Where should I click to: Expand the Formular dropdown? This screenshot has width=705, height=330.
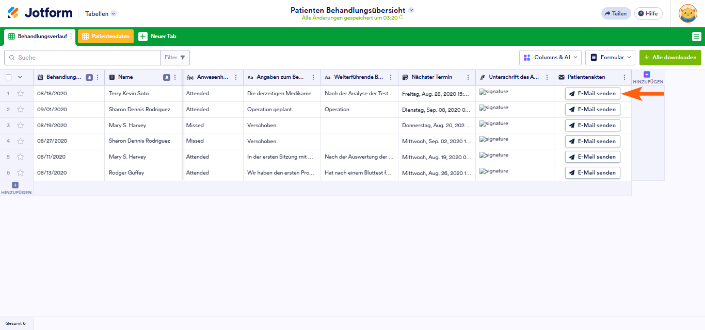click(x=610, y=57)
